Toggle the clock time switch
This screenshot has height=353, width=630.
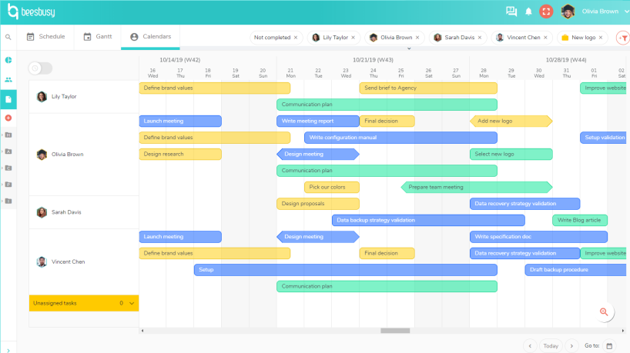tap(40, 68)
